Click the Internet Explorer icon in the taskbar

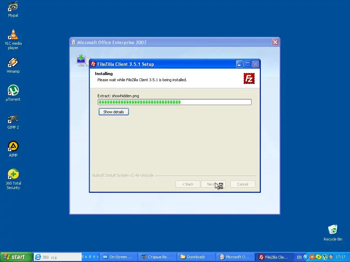pyautogui.click(x=38, y=257)
